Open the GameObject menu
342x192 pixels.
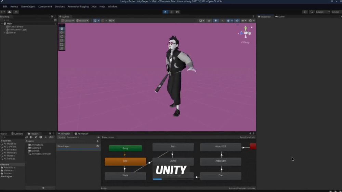pyautogui.click(x=28, y=6)
